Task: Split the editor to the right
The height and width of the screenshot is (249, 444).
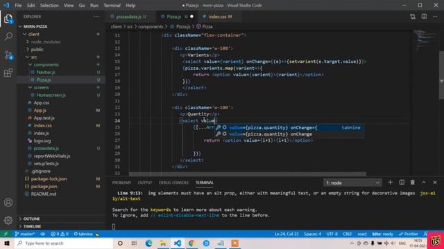Action: 424,17
